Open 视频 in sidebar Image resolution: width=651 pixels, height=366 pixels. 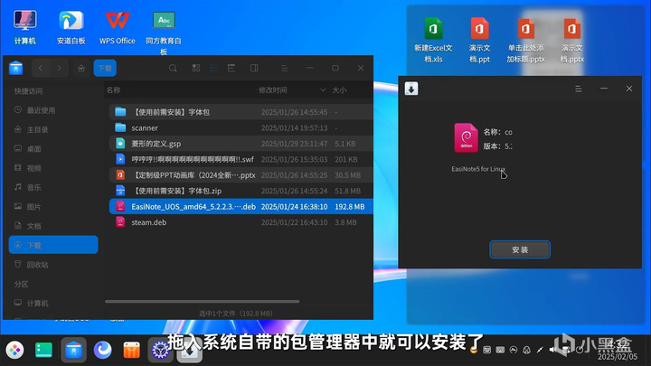tap(53, 168)
